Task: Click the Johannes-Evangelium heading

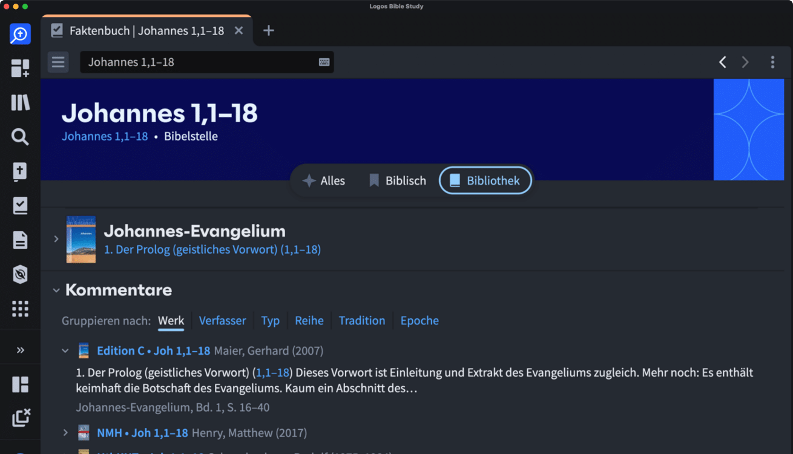Action: pyautogui.click(x=194, y=231)
